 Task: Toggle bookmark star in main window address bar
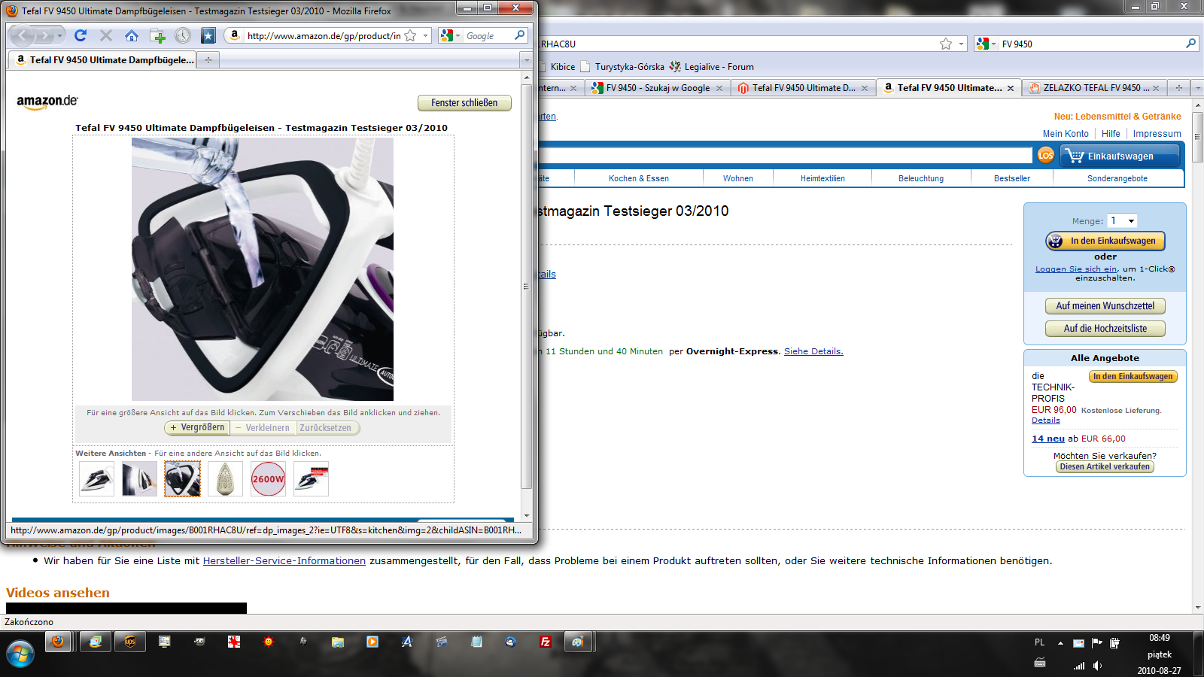pyautogui.click(x=946, y=44)
